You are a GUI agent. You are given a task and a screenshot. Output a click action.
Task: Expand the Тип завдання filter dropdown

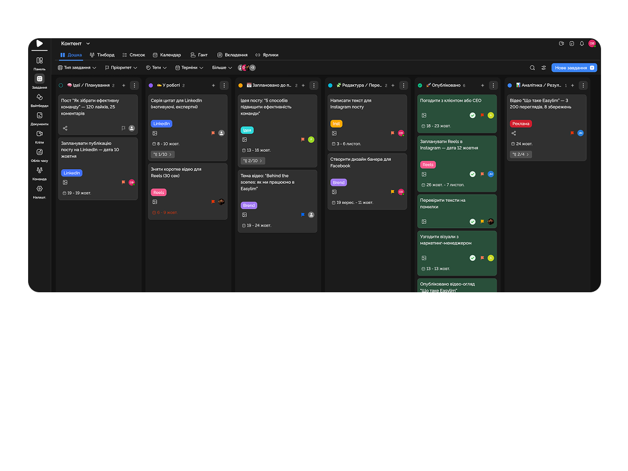tap(77, 67)
